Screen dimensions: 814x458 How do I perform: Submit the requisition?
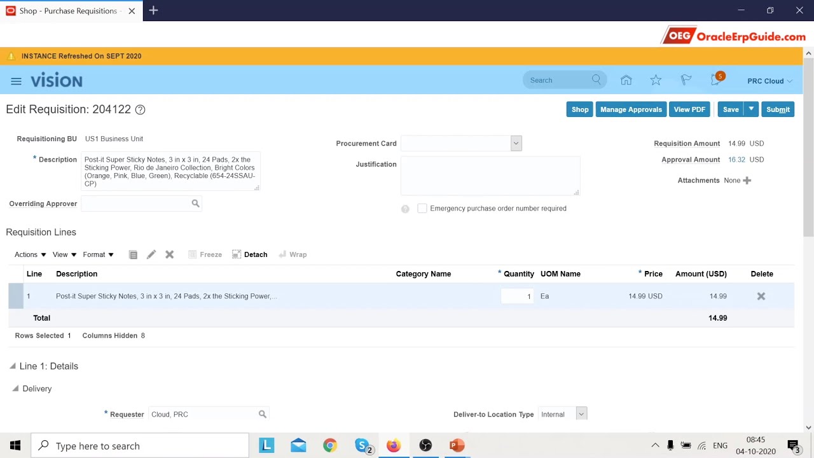coord(778,109)
